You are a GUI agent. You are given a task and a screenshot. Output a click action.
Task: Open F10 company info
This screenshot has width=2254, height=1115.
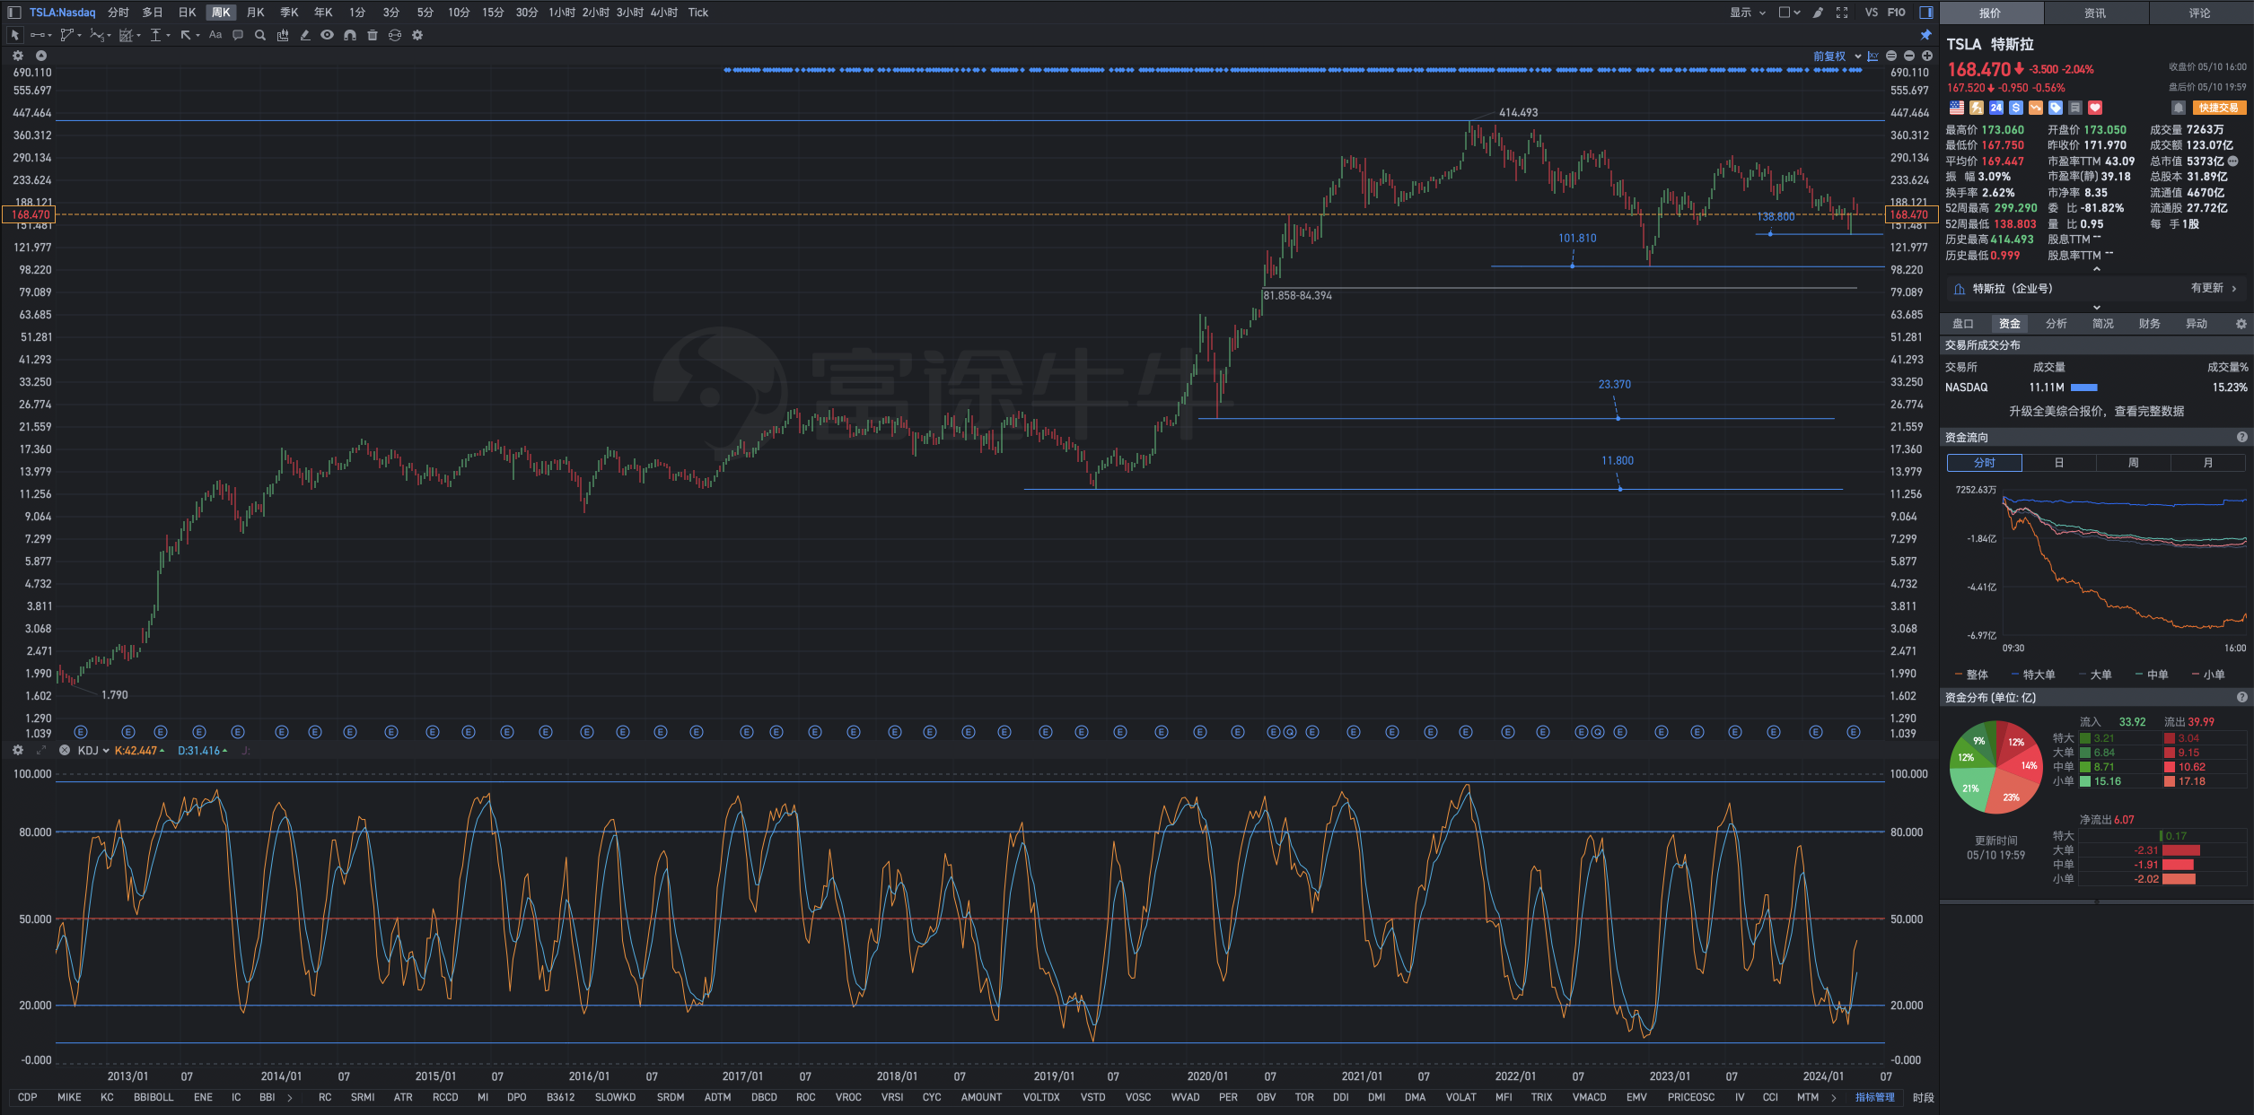click(1896, 13)
